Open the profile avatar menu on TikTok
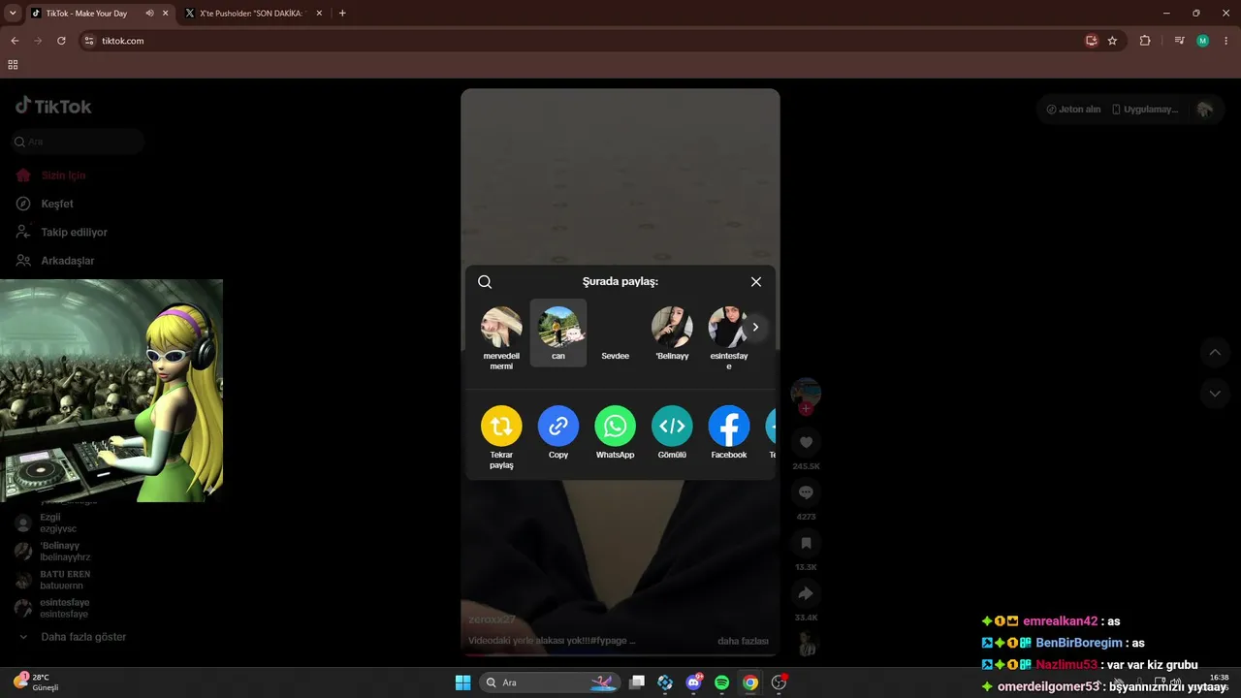 pos(1205,110)
